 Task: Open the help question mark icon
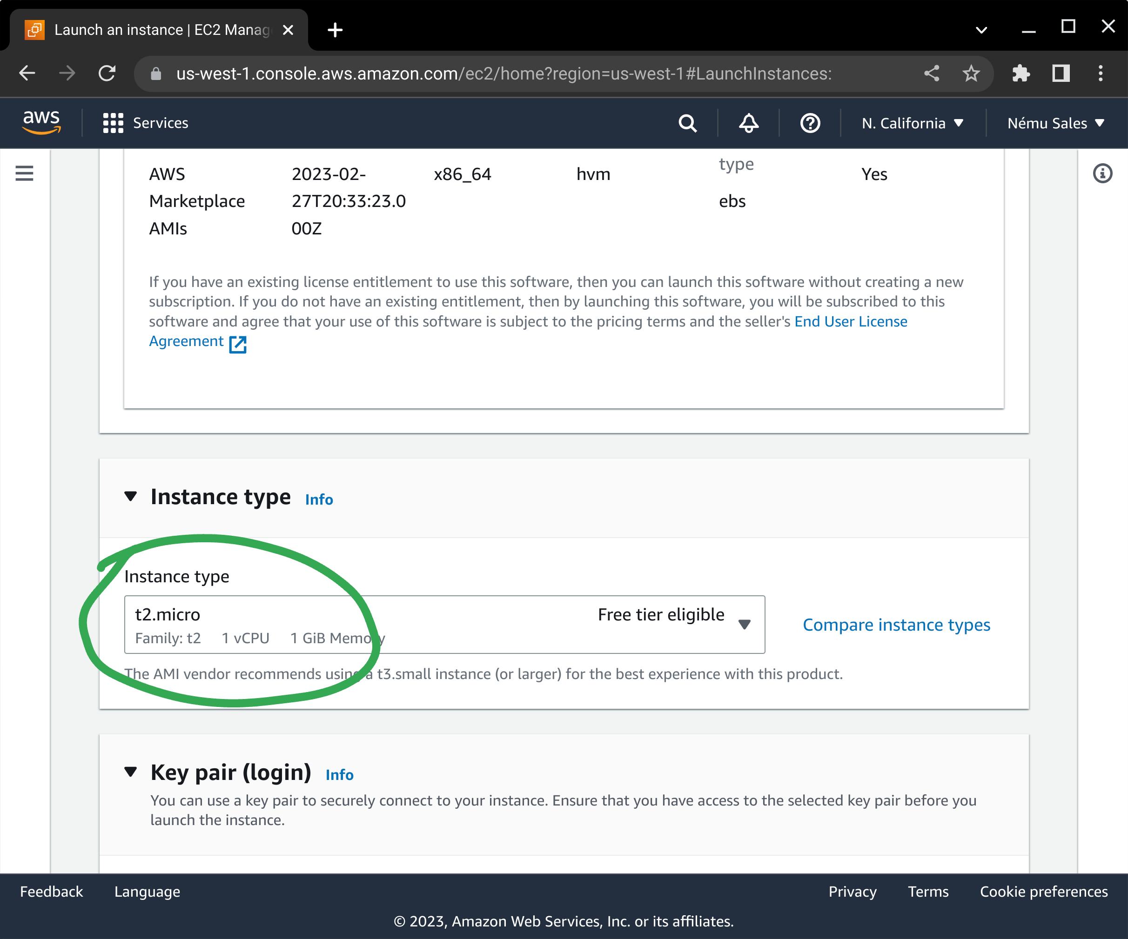(810, 124)
